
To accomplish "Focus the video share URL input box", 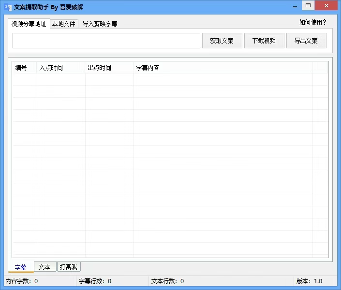I will pyautogui.click(x=106, y=41).
